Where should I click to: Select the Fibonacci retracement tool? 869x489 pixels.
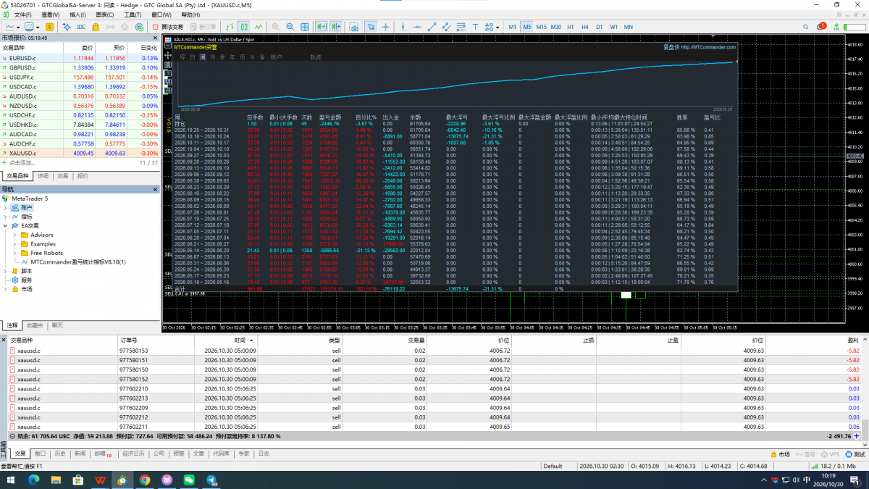coord(463,27)
